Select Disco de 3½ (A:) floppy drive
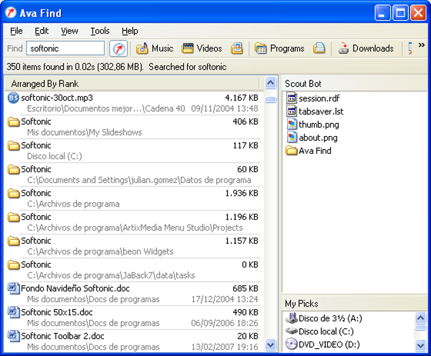Image resolution: width=431 pixels, height=356 pixels. coord(324,319)
